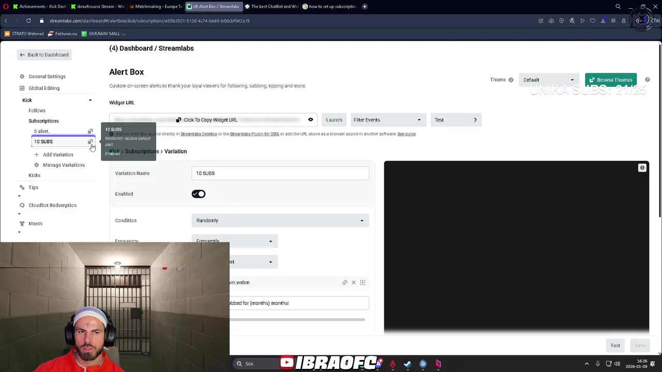This screenshot has width=662, height=372.
Task: Open Steam from the taskbar
Action: 408,364
